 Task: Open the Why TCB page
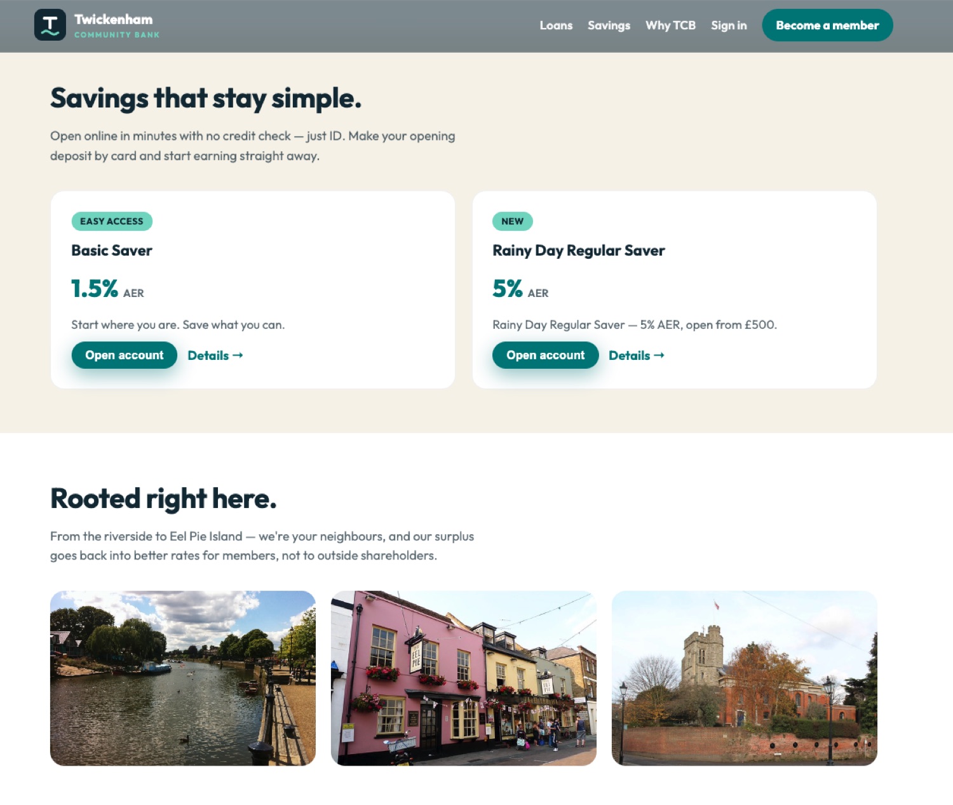pyautogui.click(x=670, y=25)
